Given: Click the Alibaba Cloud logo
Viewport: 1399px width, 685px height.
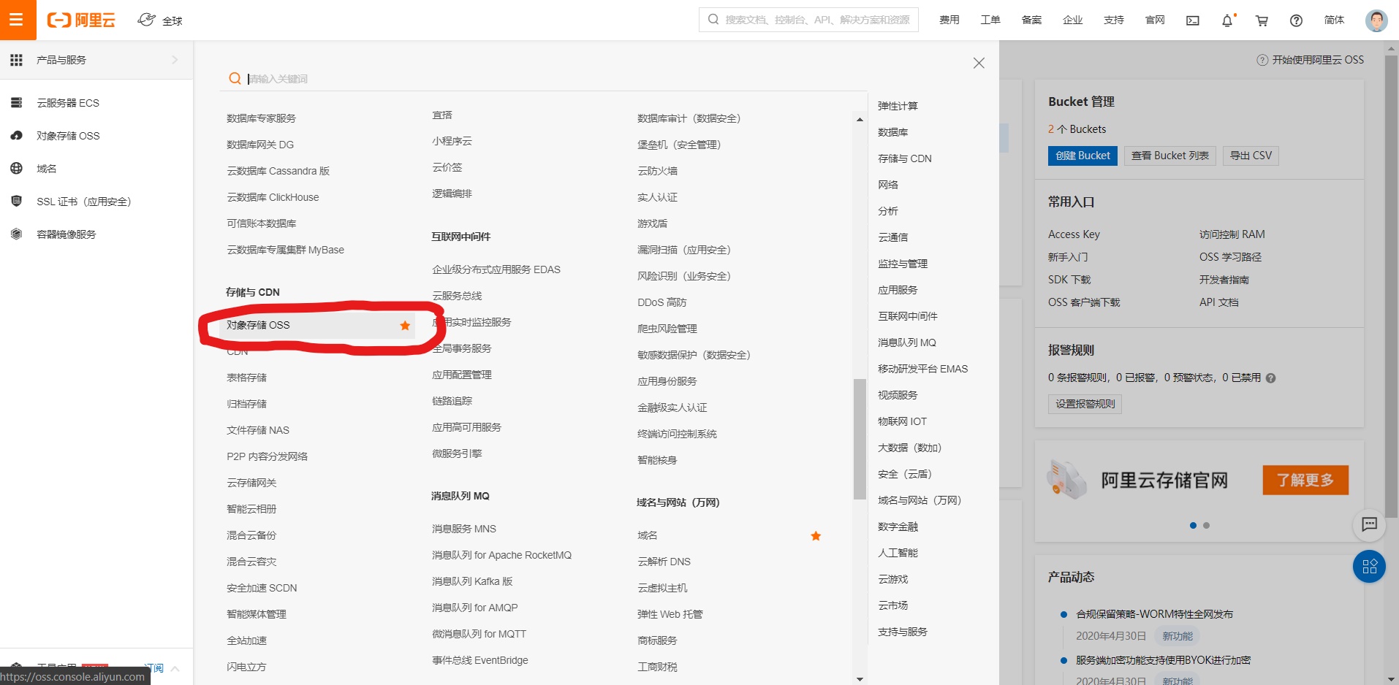Looking at the screenshot, I should click(x=81, y=20).
